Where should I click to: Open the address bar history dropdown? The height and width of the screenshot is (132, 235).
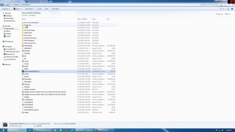point(200,5)
